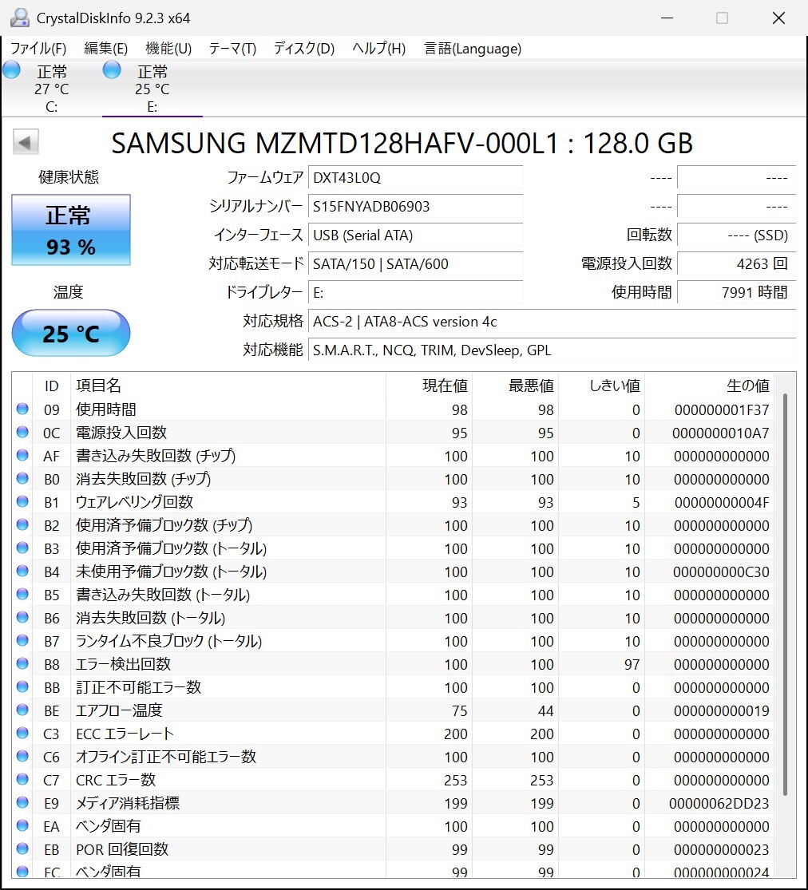This screenshot has width=808, height=890.
Task: Click status dot of row B1 ウェアレベリング回数
Action: pos(22,501)
